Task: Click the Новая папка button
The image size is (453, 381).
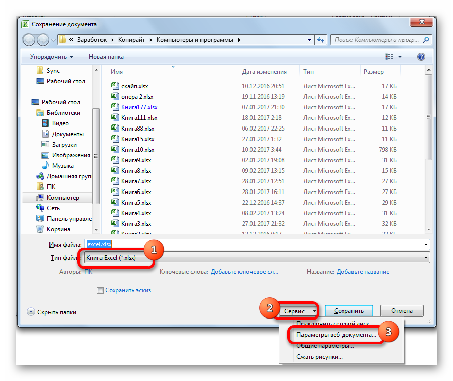Action: coord(106,57)
